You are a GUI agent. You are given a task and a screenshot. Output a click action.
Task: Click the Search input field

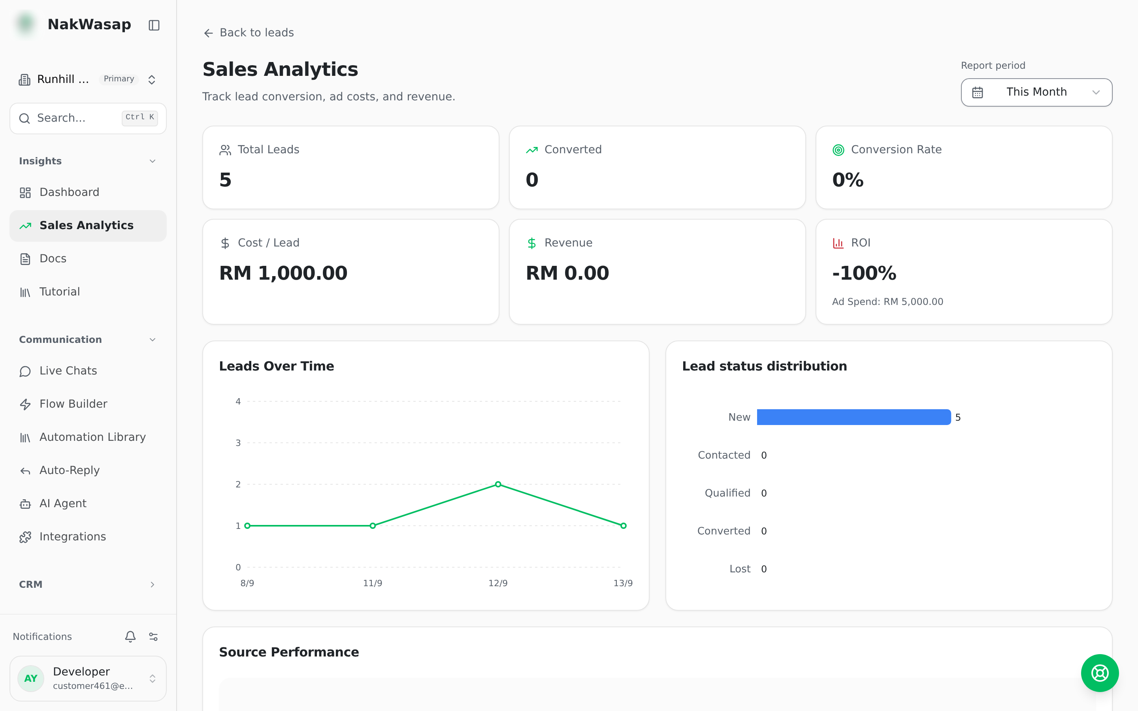(x=88, y=118)
